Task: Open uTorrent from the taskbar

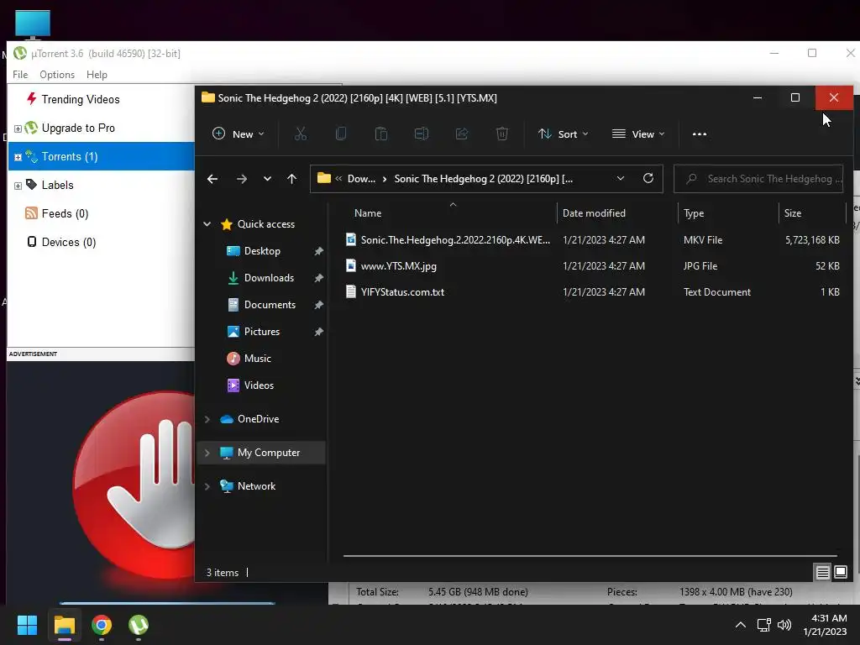Action: coord(139,625)
